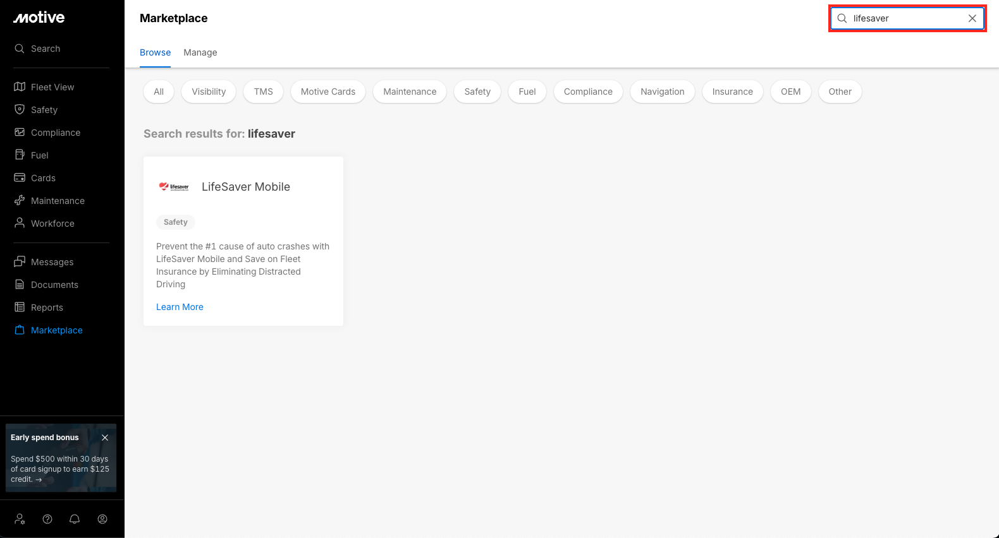This screenshot has width=999, height=538.
Task: Filter by Fuel category chip
Action: click(527, 92)
